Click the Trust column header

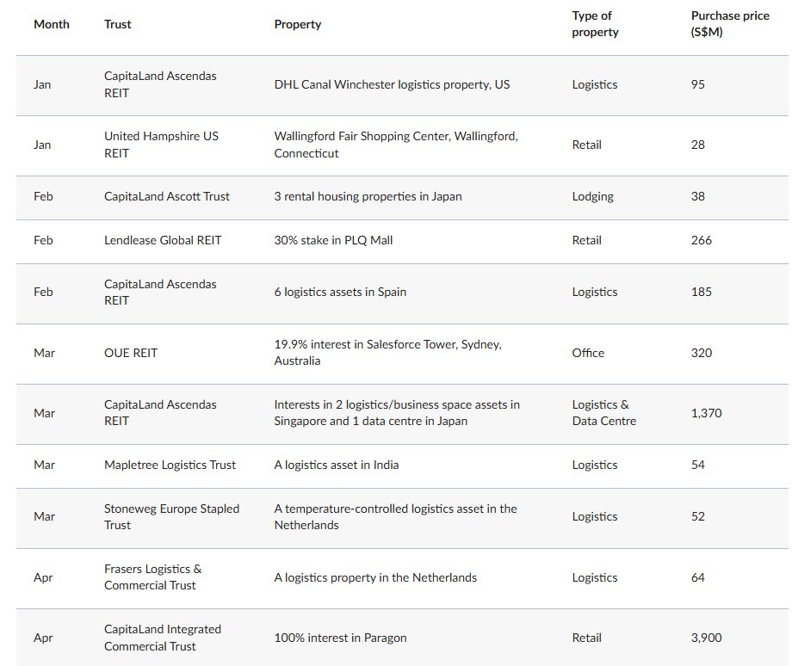pyautogui.click(x=118, y=24)
